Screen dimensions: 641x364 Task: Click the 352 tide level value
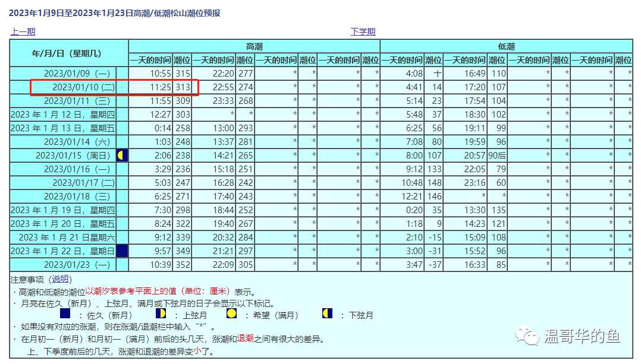tap(183, 265)
